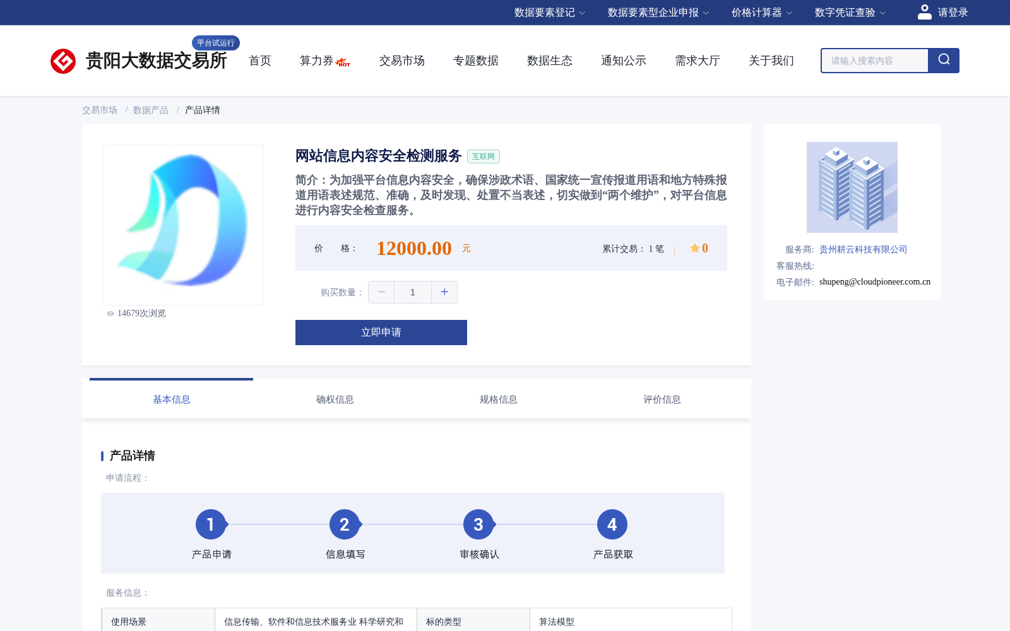Viewport: 1010px width, 631px height.
Task: Open the 关于我们 nav item
Action: tap(771, 61)
